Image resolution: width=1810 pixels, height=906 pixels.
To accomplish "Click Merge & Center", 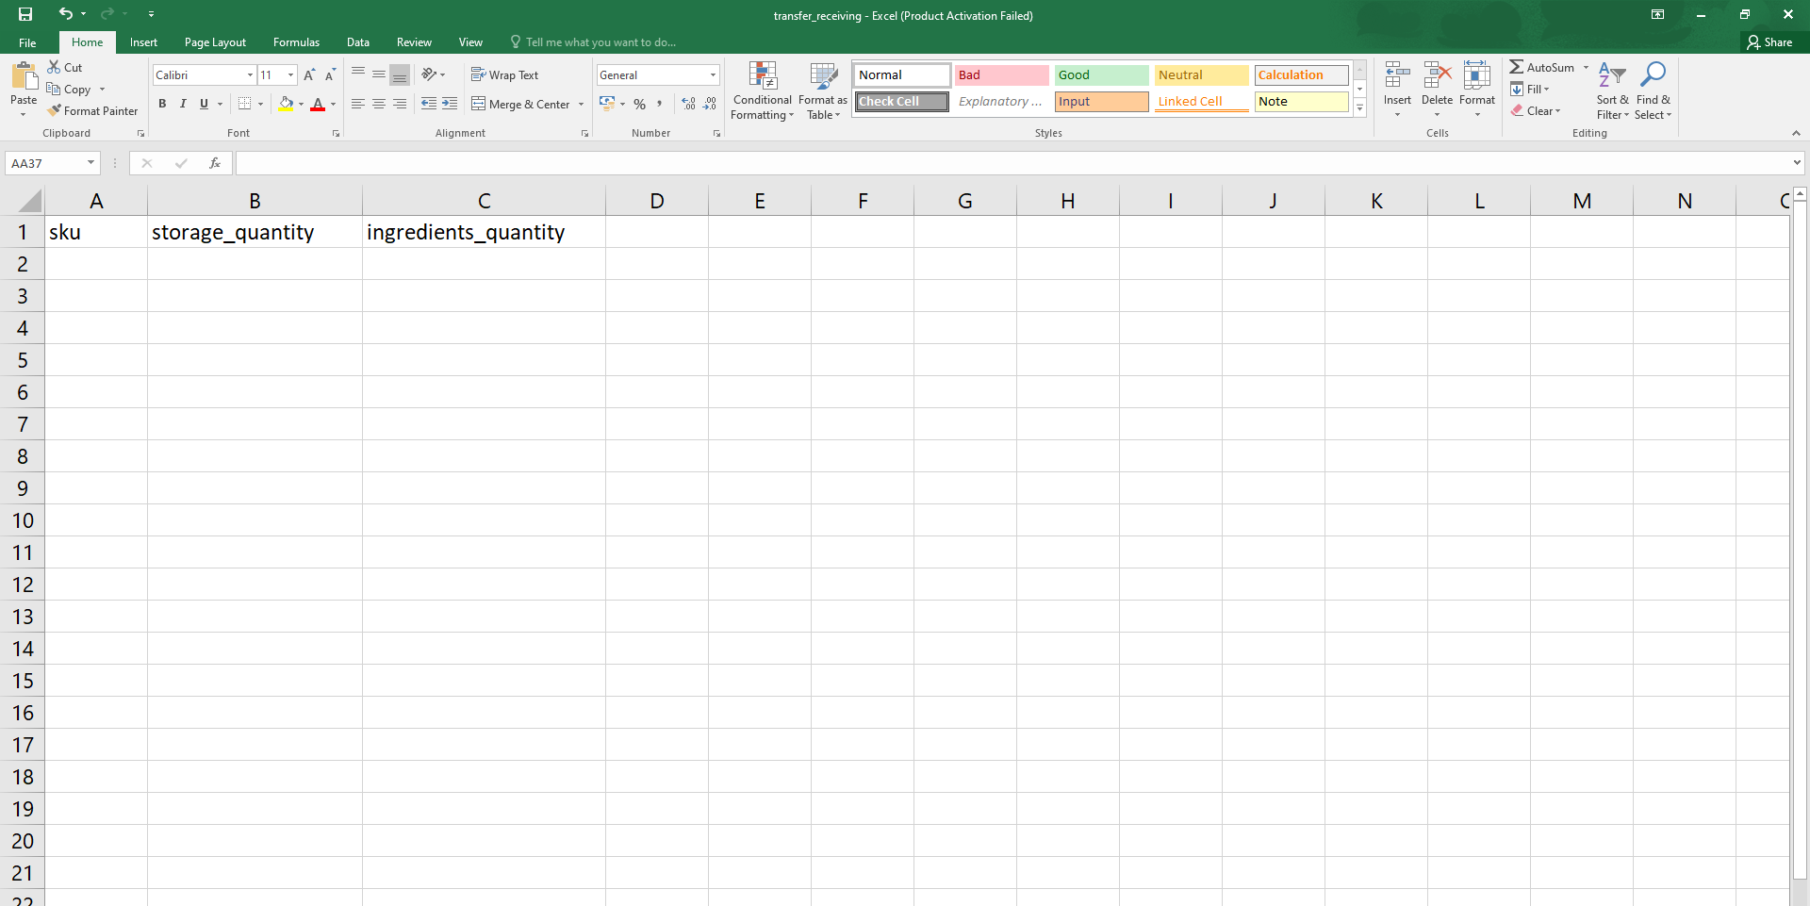I will click(520, 104).
